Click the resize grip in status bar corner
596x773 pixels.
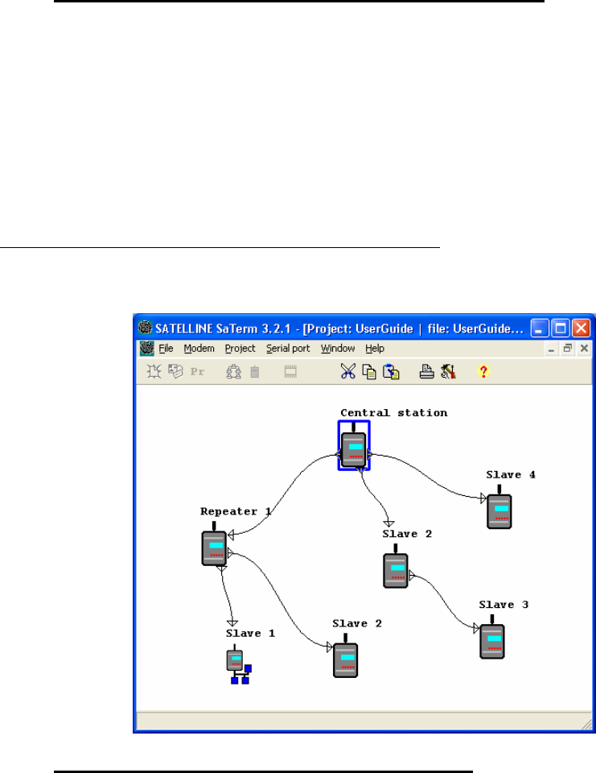(x=587, y=724)
